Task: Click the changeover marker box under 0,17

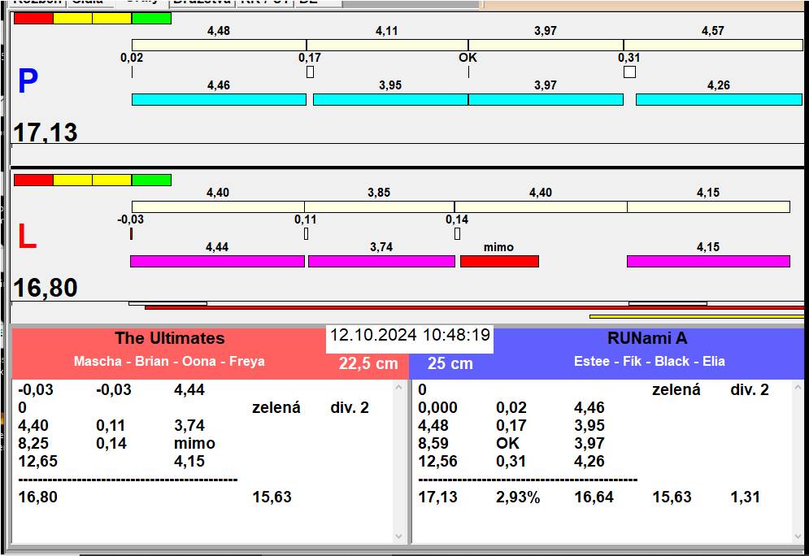Action: (x=310, y=72)
